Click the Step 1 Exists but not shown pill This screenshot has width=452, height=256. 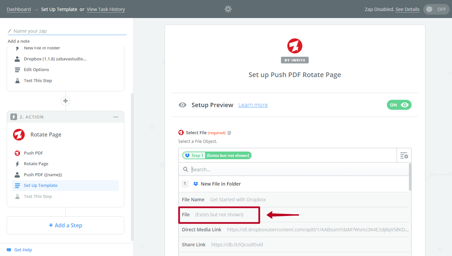[217, 156]
